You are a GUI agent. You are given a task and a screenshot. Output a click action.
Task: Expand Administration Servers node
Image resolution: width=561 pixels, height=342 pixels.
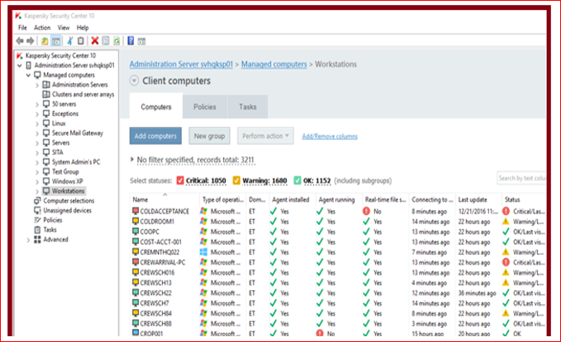pyautogui.click(x=37, y=86)
